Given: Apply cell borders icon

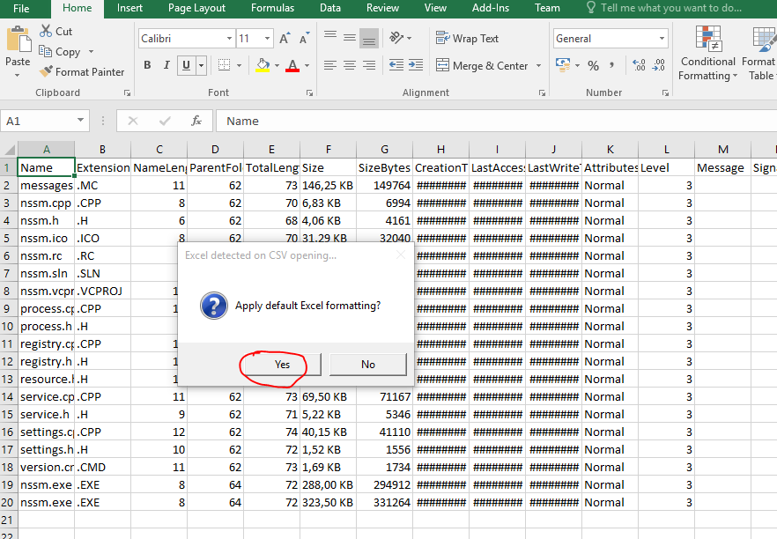Looking at the screenshot, I should (x=225, y=65).
